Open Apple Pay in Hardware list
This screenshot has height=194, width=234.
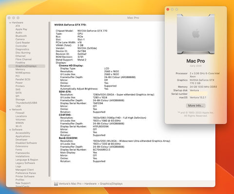(21, 29)
